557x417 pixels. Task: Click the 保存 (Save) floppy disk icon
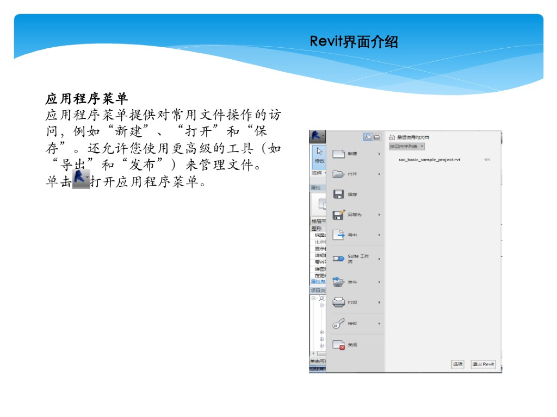[x=338, y=194]
